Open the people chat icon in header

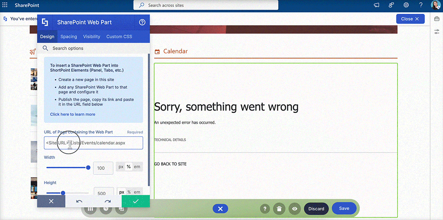(x=391, y=5)
